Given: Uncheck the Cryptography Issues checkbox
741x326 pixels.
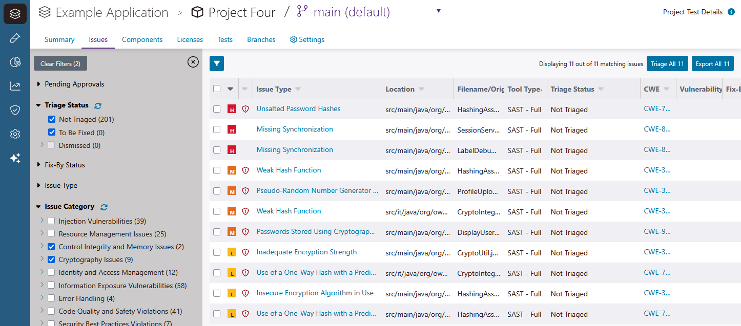Looking at the screenshot, I should click(52, 259).
